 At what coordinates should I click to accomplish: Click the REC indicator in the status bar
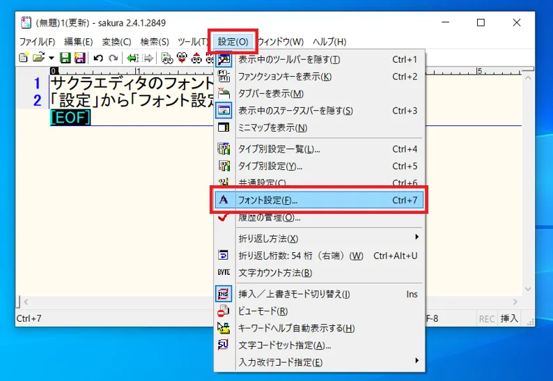[x=487, y=319]
